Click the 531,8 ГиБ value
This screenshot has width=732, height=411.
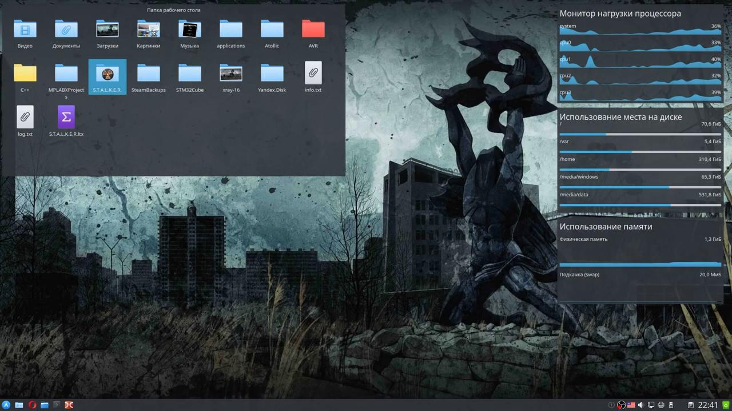click(x=710, y=195)
